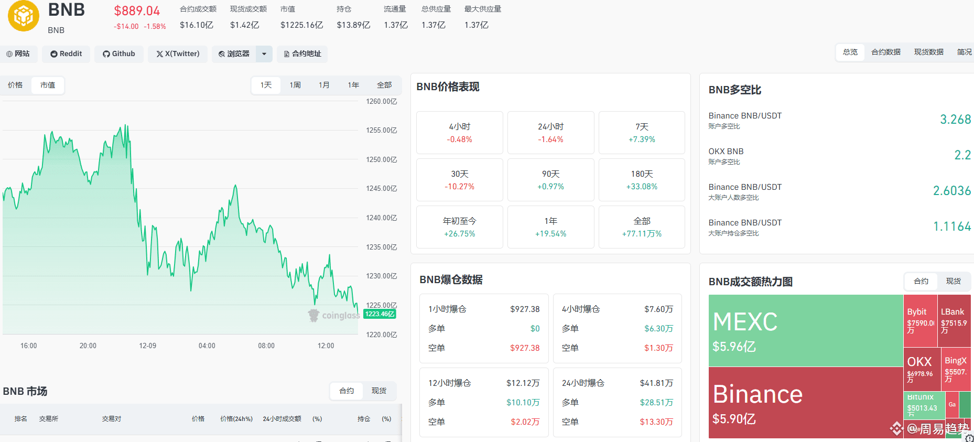Set chart range to 1月
974x442 pixels.
click(324, 85)
